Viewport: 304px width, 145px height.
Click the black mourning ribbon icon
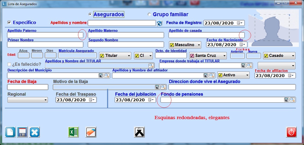pyautogui.click(x=139, y=132)
